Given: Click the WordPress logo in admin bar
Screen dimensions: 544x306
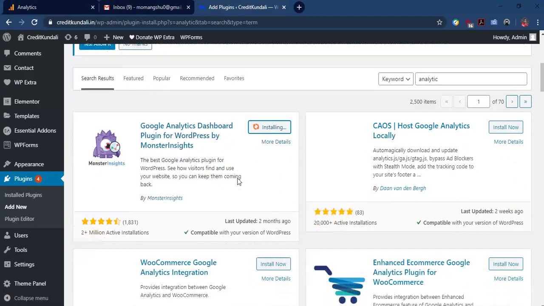Looking at the screenshot, I should [7, 37].
